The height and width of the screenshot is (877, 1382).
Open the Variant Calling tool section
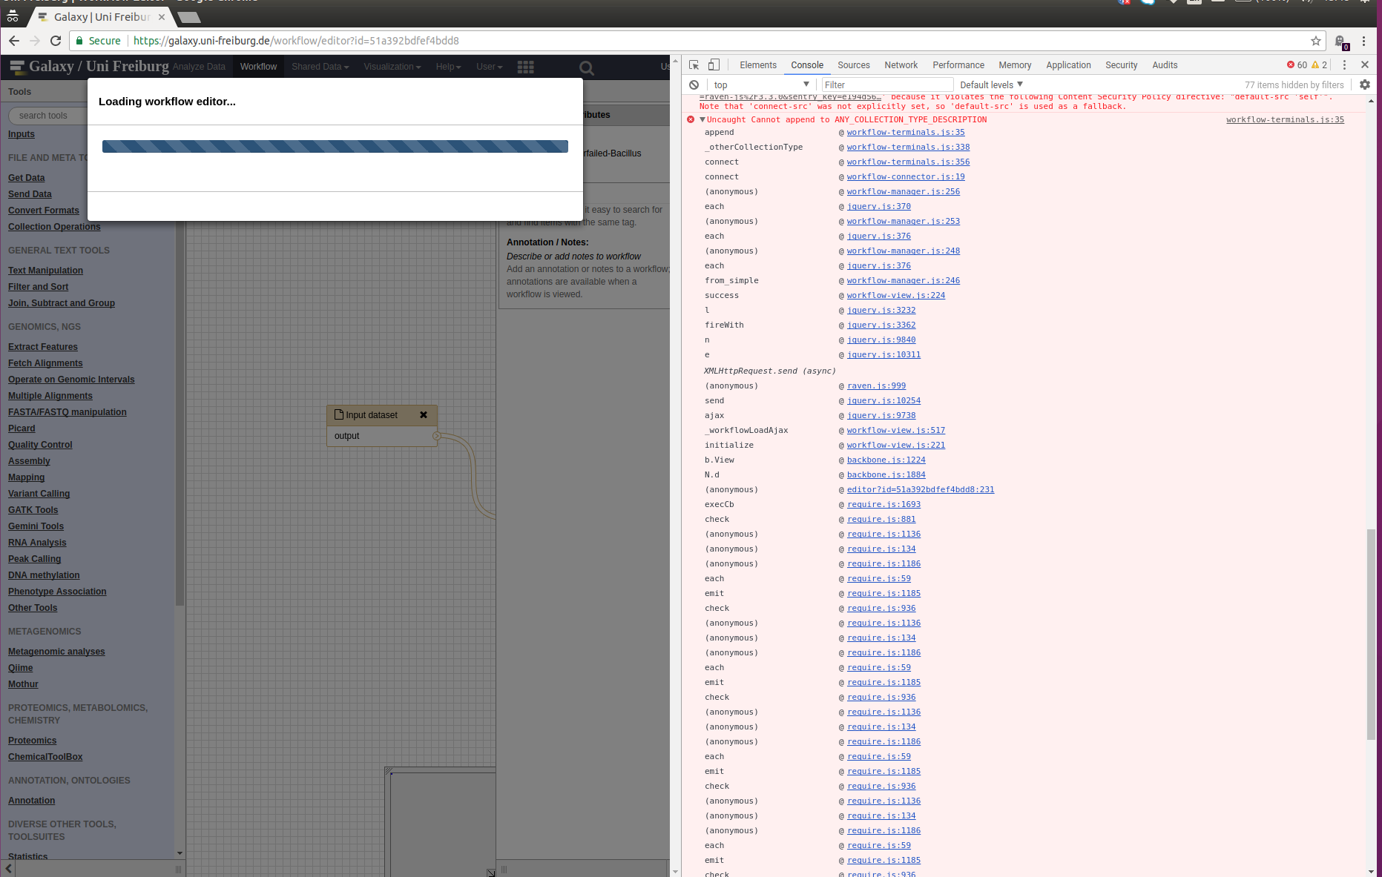pos(39,494)
